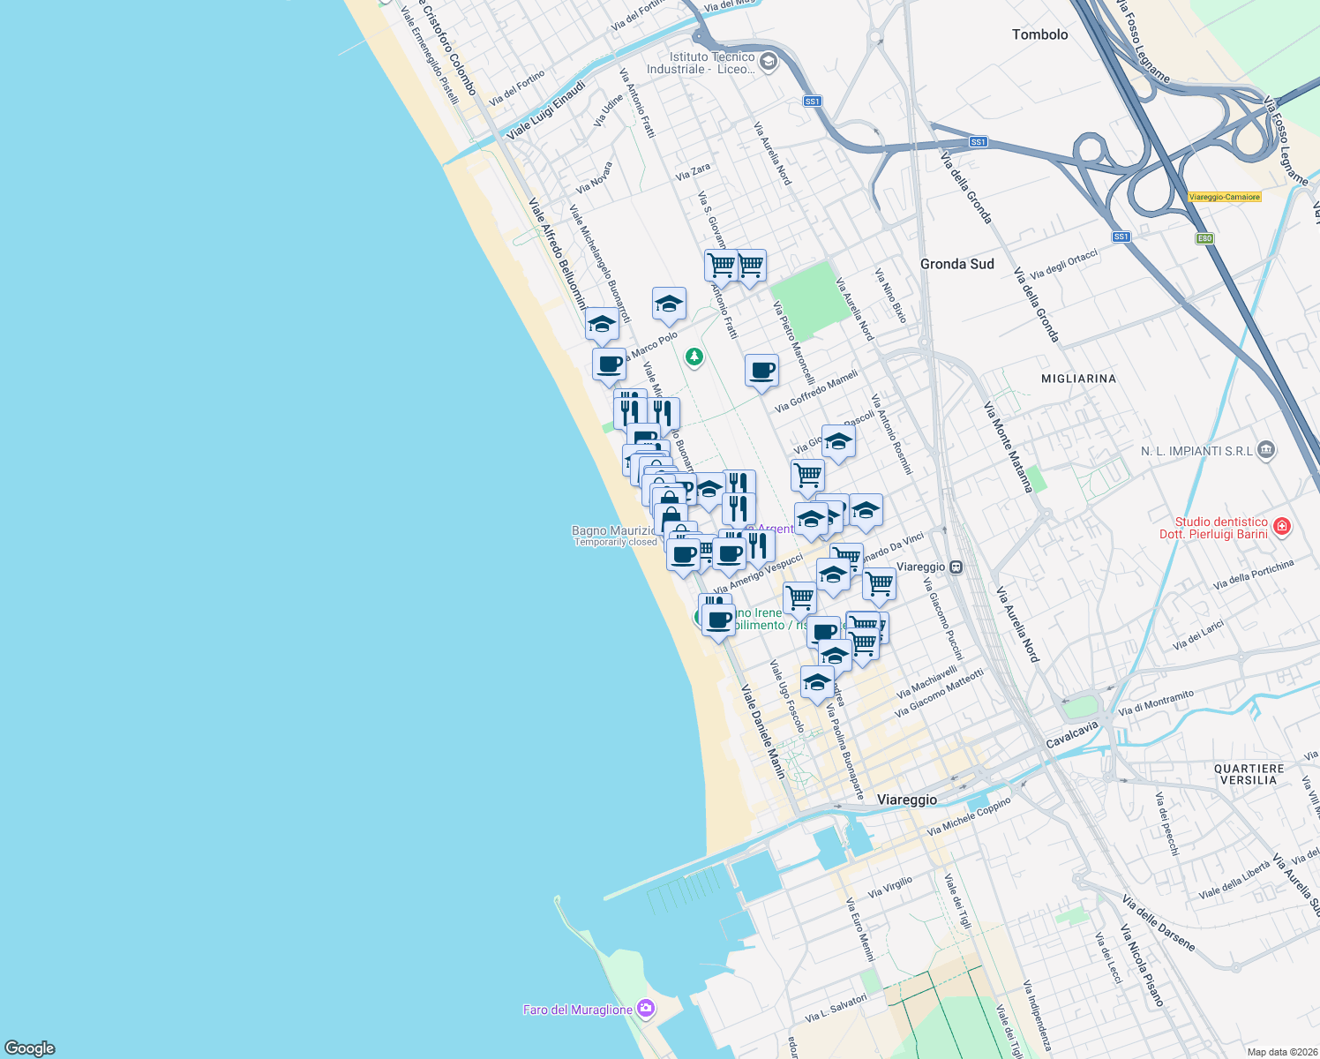Click the school marker beside Via Marco Polo
1320x1059 pixels.
coord(669,304)
